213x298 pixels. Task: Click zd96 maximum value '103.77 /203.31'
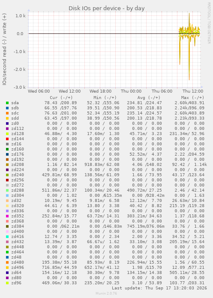187,283
